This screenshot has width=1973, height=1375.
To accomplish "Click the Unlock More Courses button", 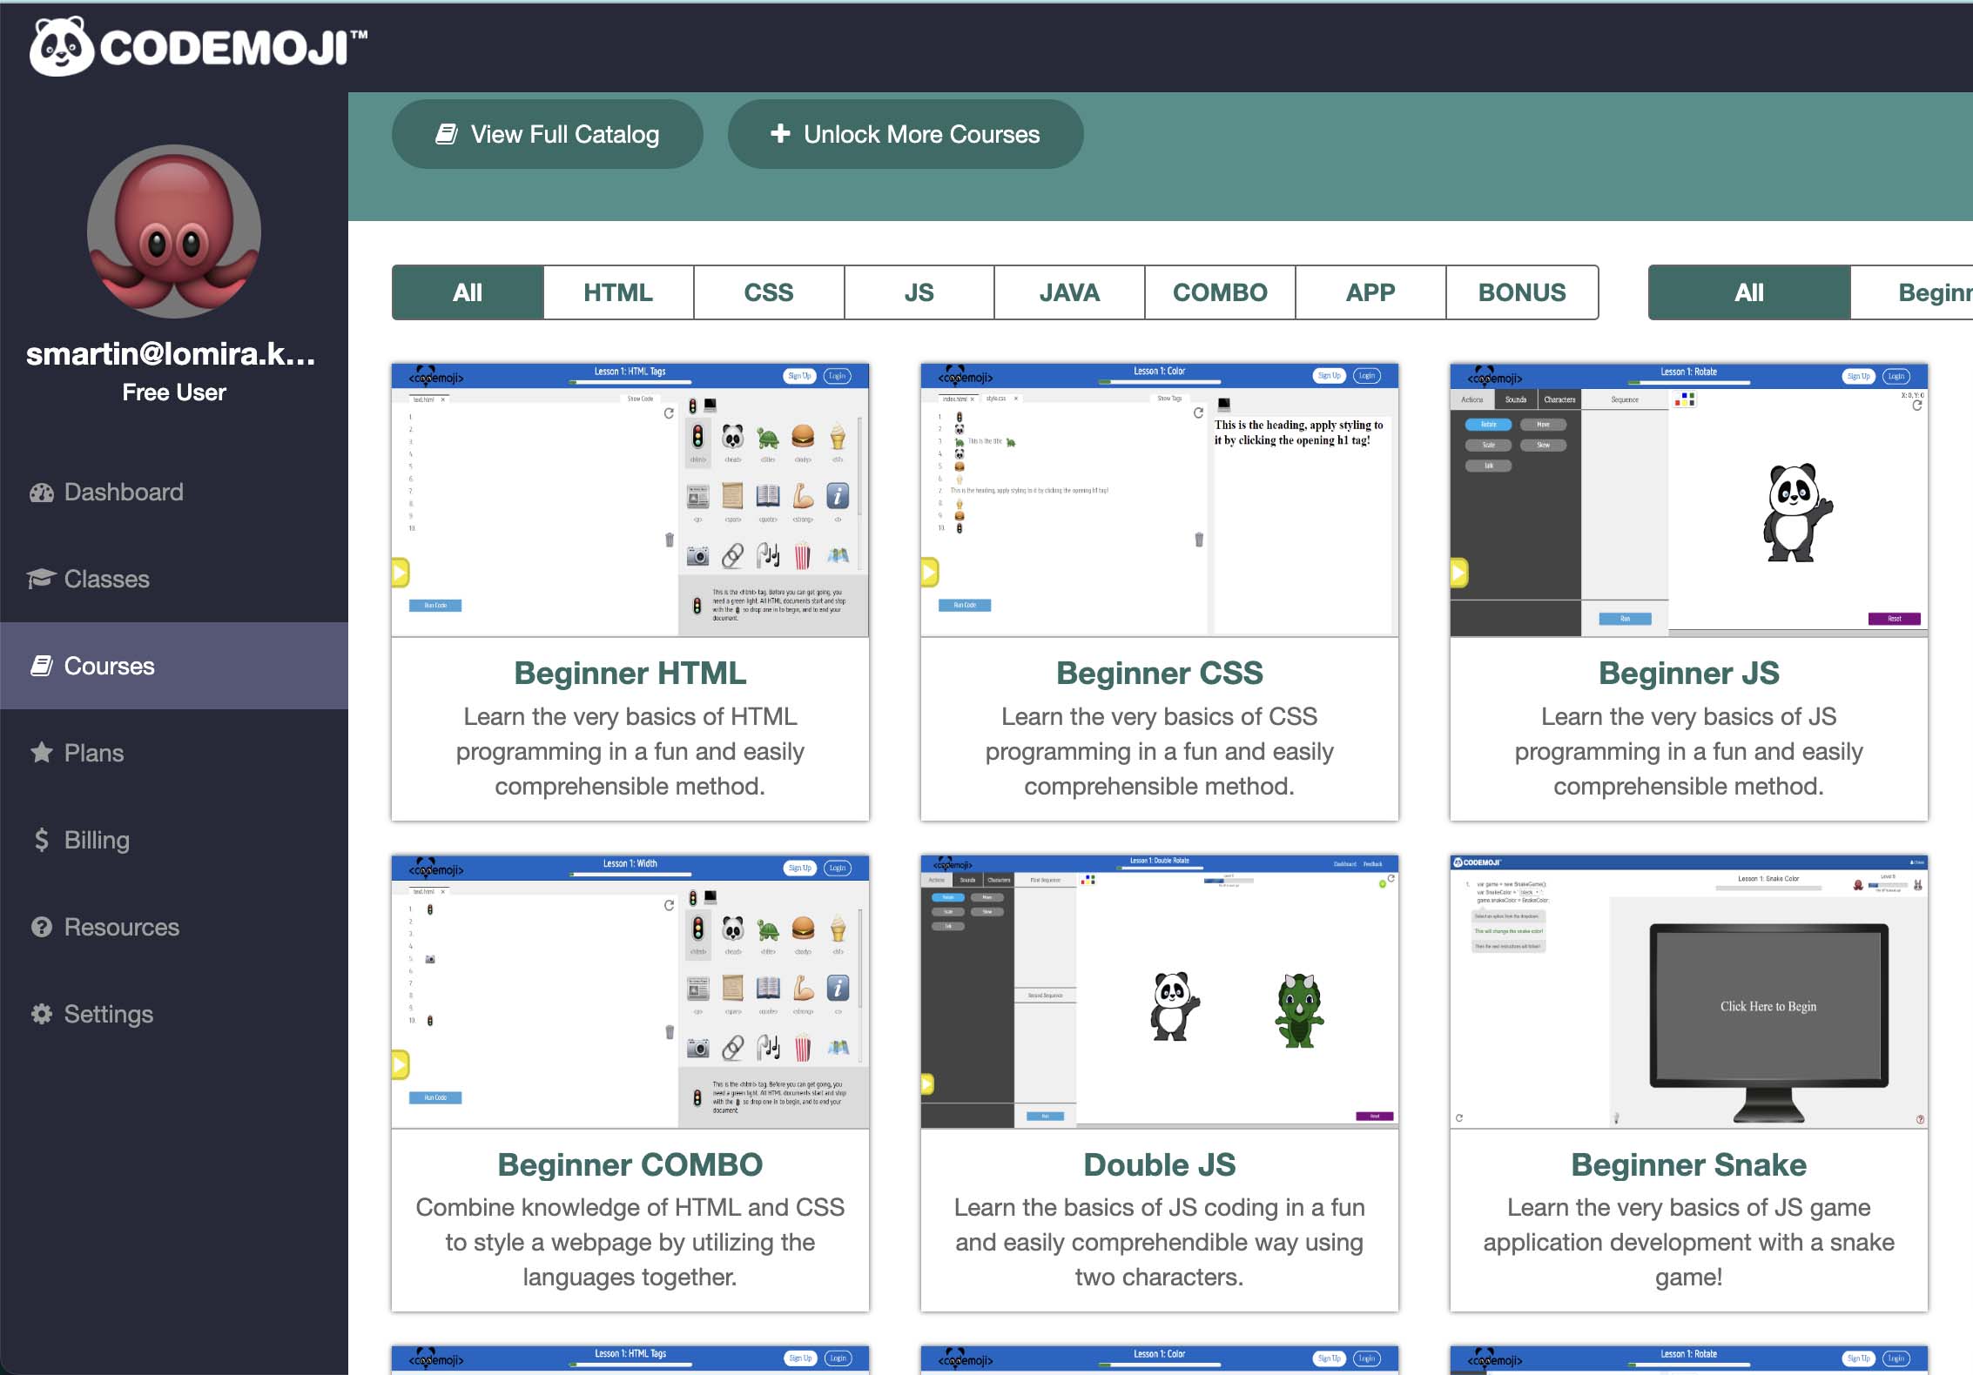I will [x=906, y=134].
